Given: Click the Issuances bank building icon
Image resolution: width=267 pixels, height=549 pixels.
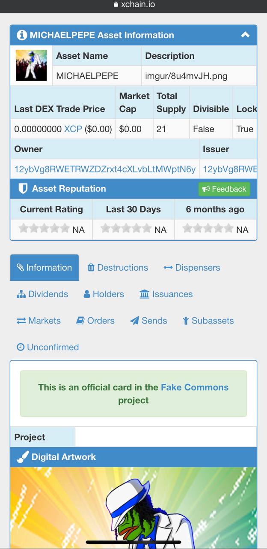Looking at the screenshot, I should (x=145, y=294).
